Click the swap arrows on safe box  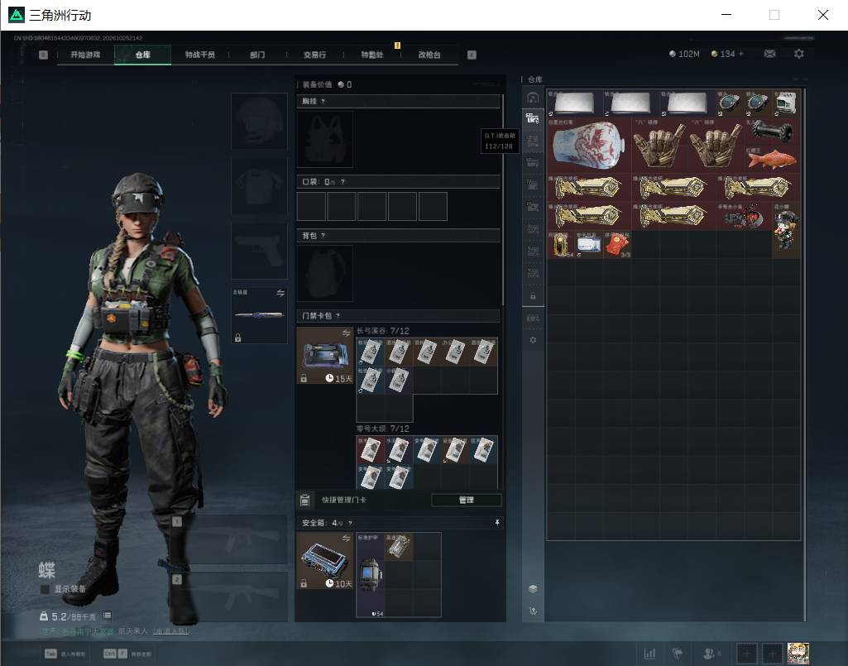[x=346, y=538]
